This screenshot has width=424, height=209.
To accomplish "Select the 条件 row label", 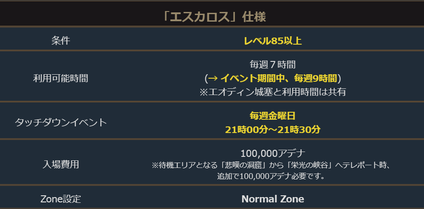I will 61,41.
